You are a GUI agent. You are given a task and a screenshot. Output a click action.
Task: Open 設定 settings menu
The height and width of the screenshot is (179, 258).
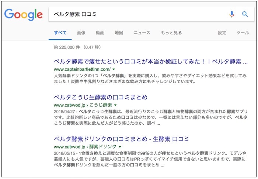222,33
